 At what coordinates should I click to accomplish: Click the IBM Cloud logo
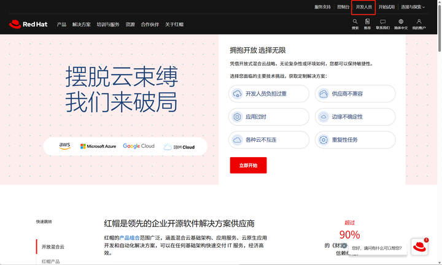(x=179, y=147)
